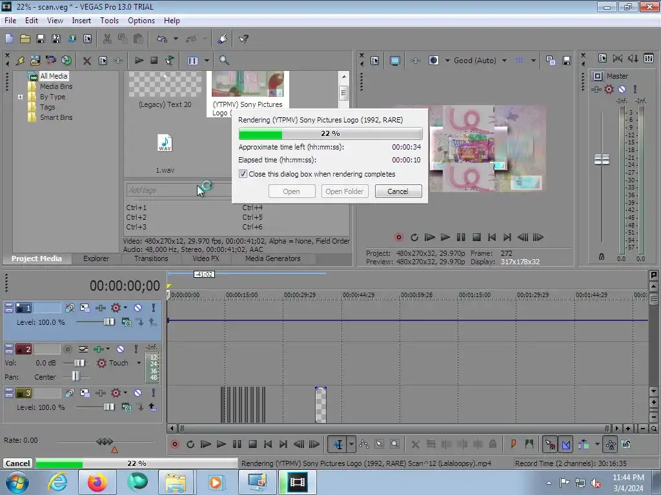Click Save snapshot to file icon in preview

click(566, 61)
